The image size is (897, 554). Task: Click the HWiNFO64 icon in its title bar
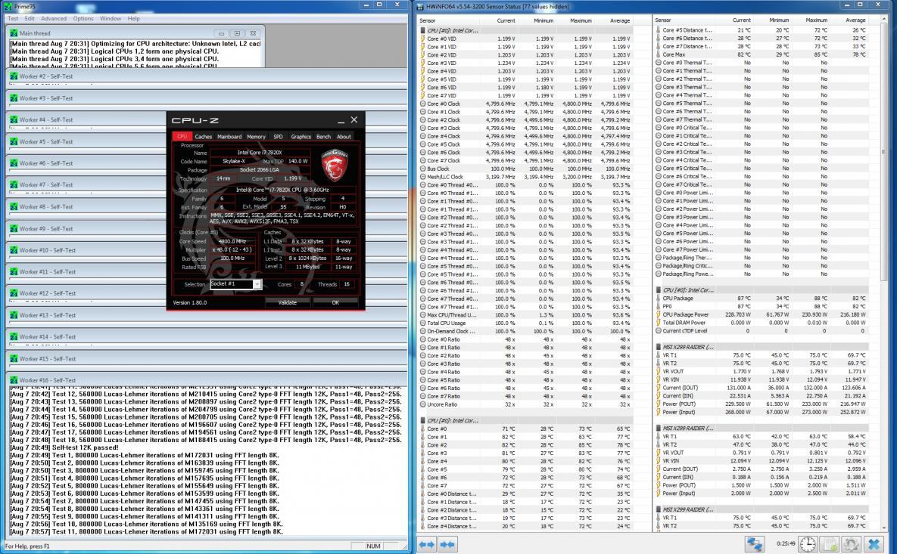coord(420,6)
